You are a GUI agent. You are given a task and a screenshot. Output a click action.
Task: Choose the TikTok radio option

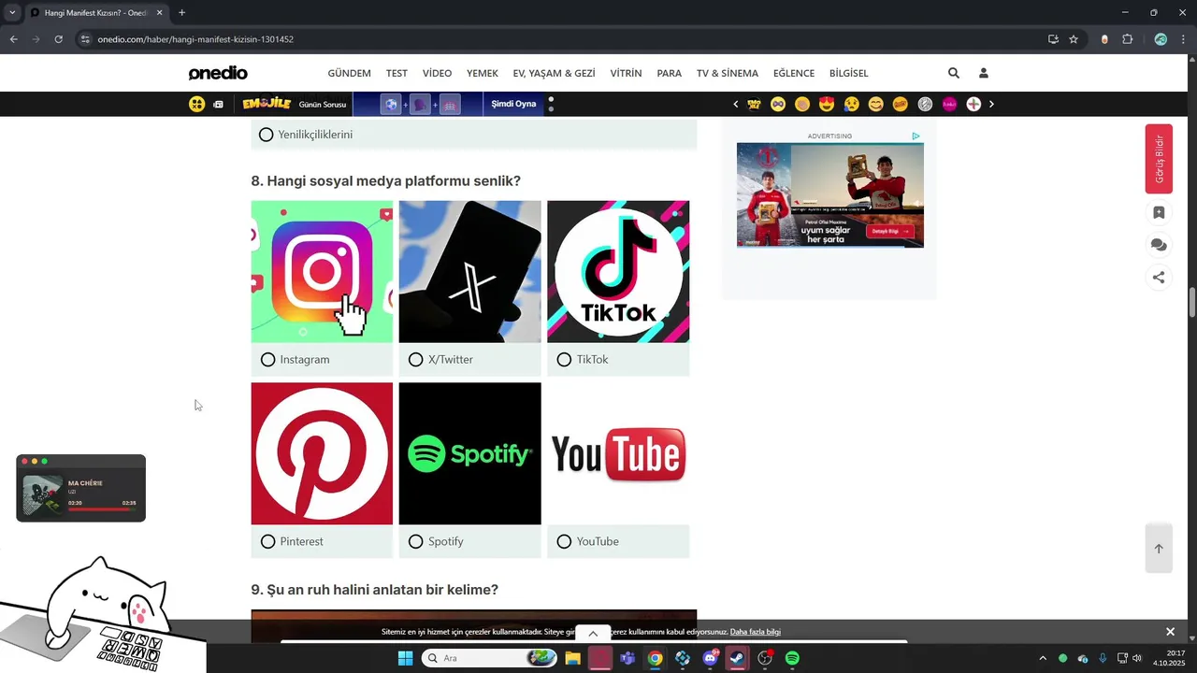[x=564, y=360]
